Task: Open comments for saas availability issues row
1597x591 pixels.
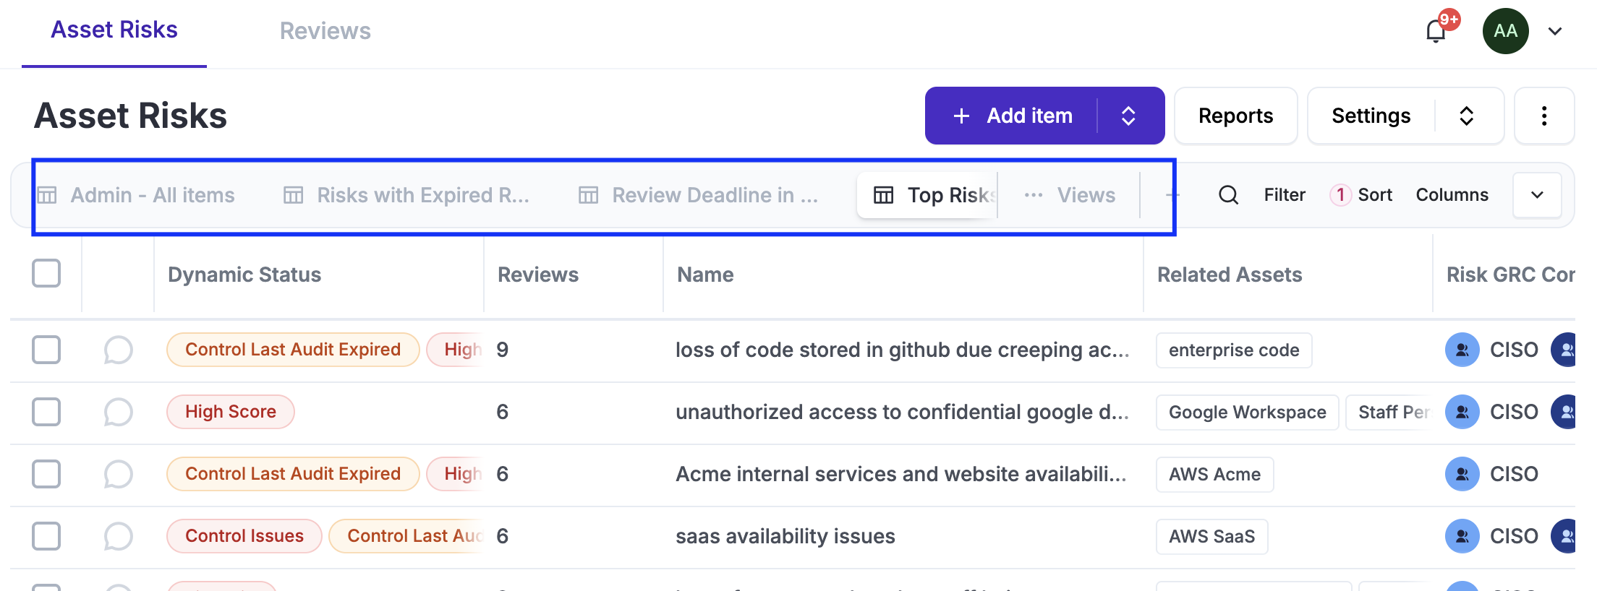Action: [118, 537]
